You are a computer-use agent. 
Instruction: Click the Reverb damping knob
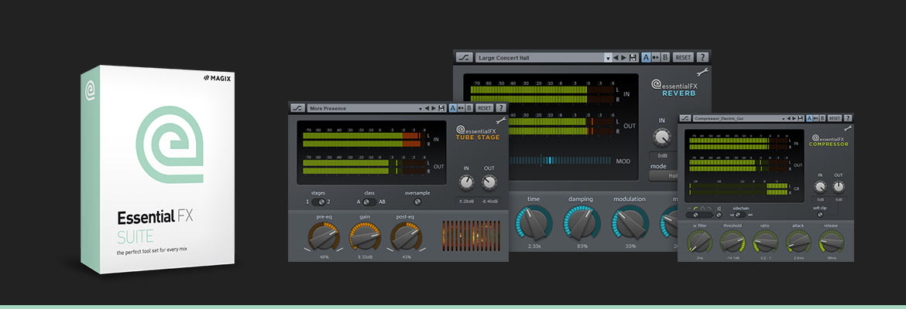582,223
